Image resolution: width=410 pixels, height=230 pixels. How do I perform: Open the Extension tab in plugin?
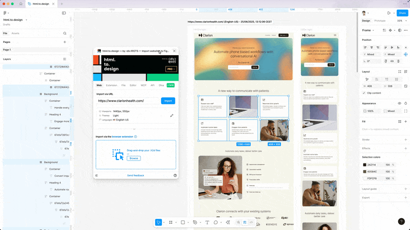point(112,85)
